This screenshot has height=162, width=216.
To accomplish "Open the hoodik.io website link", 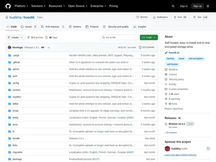I will click(x=174, y=53).
